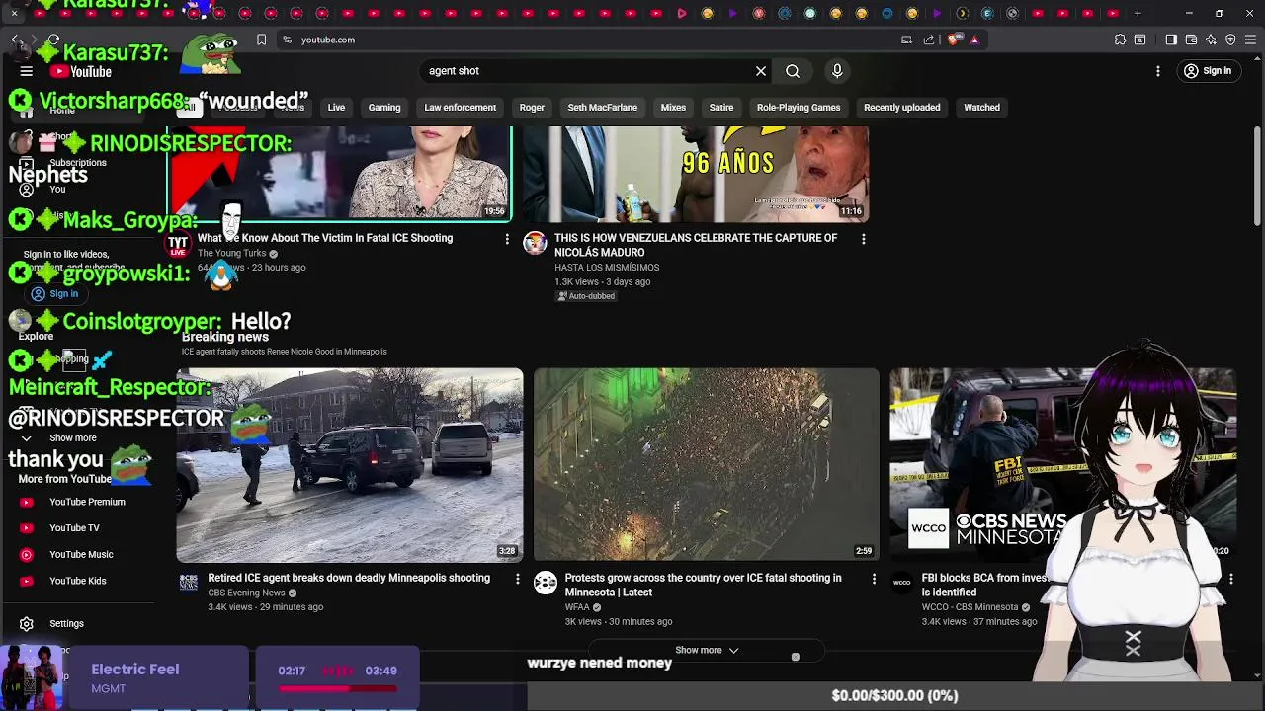Viewport: 1265px width, 711px height.
Task: Open YouTube settings three-dot menu
Action: coord(1158,71)
